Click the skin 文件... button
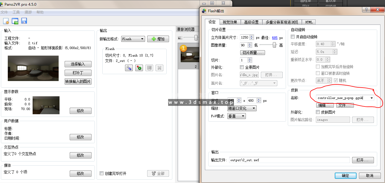 coord(345,106)
